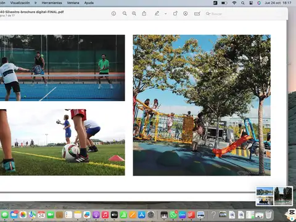Open Podcasts from the Dock

point(96,215)
